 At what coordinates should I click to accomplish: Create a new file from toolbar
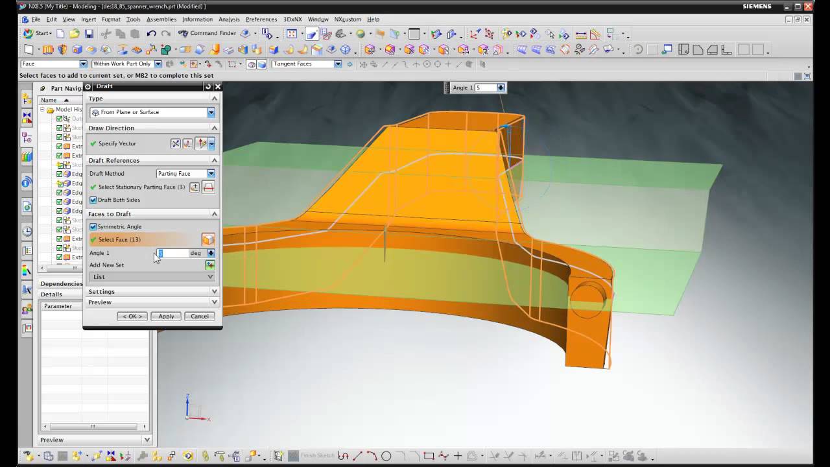point(60,34)
